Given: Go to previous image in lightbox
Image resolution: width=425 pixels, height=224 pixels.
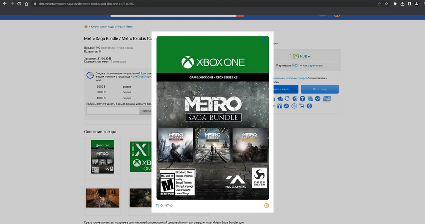Looking at the screenshot, I should [x=162, y=206].
